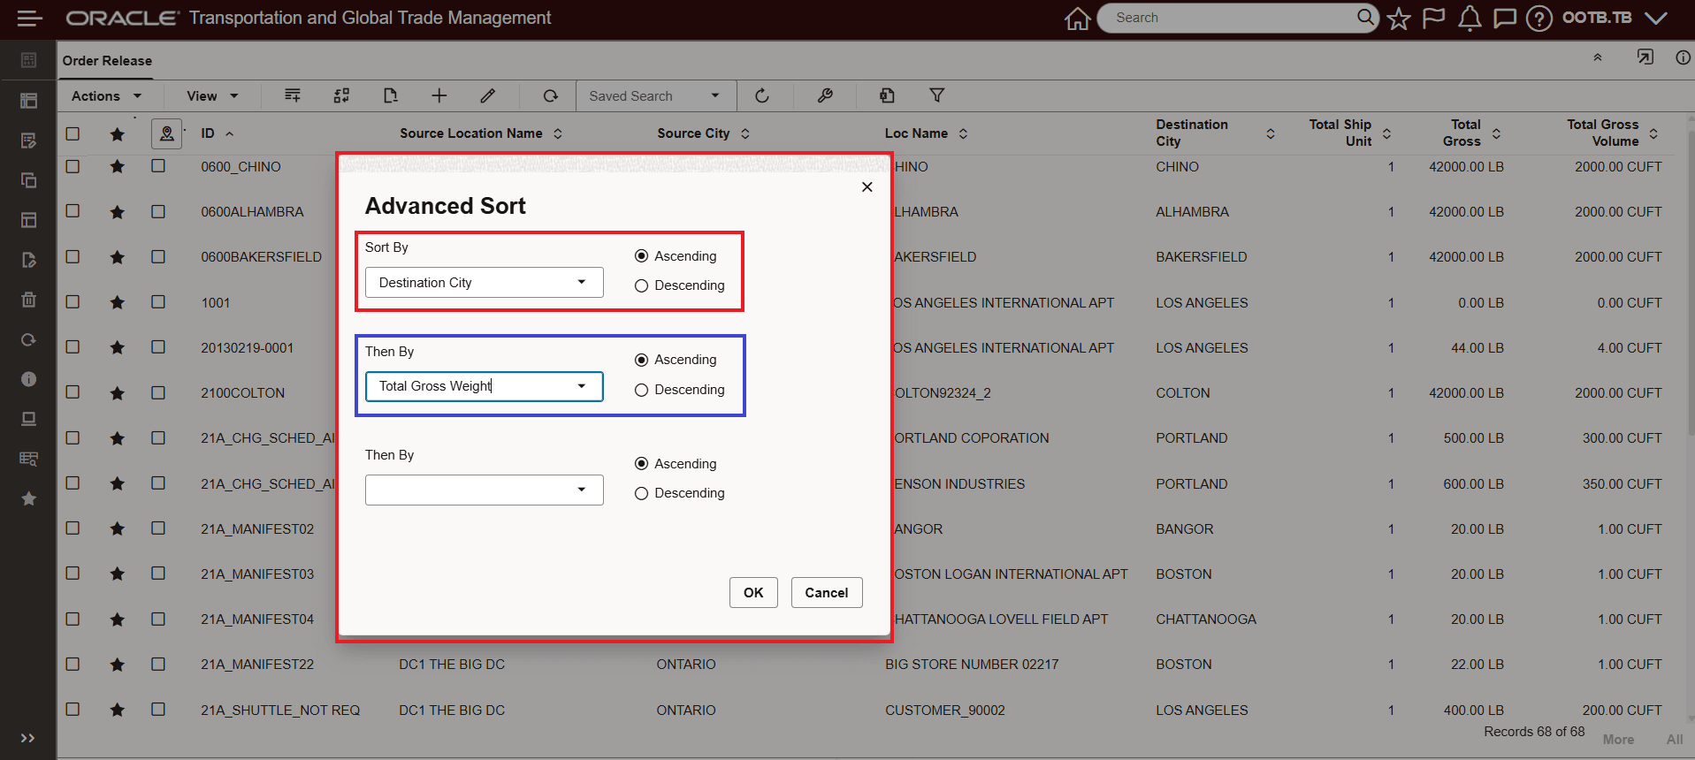The width and height of the screenshot is (1695, 760).
Task: Select Descending for first Then By
Action: [x=641, y=390]
